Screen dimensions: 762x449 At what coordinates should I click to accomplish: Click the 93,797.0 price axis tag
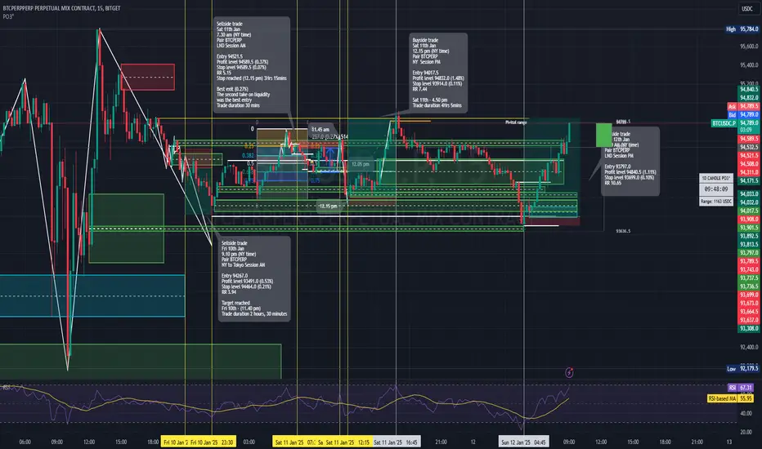(749, 253)
